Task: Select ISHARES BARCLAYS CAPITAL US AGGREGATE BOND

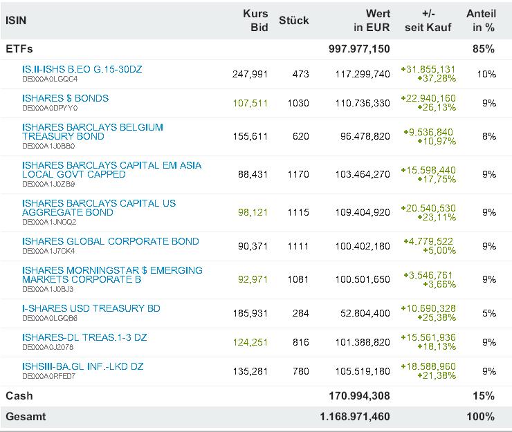Action: click(98, 207)
